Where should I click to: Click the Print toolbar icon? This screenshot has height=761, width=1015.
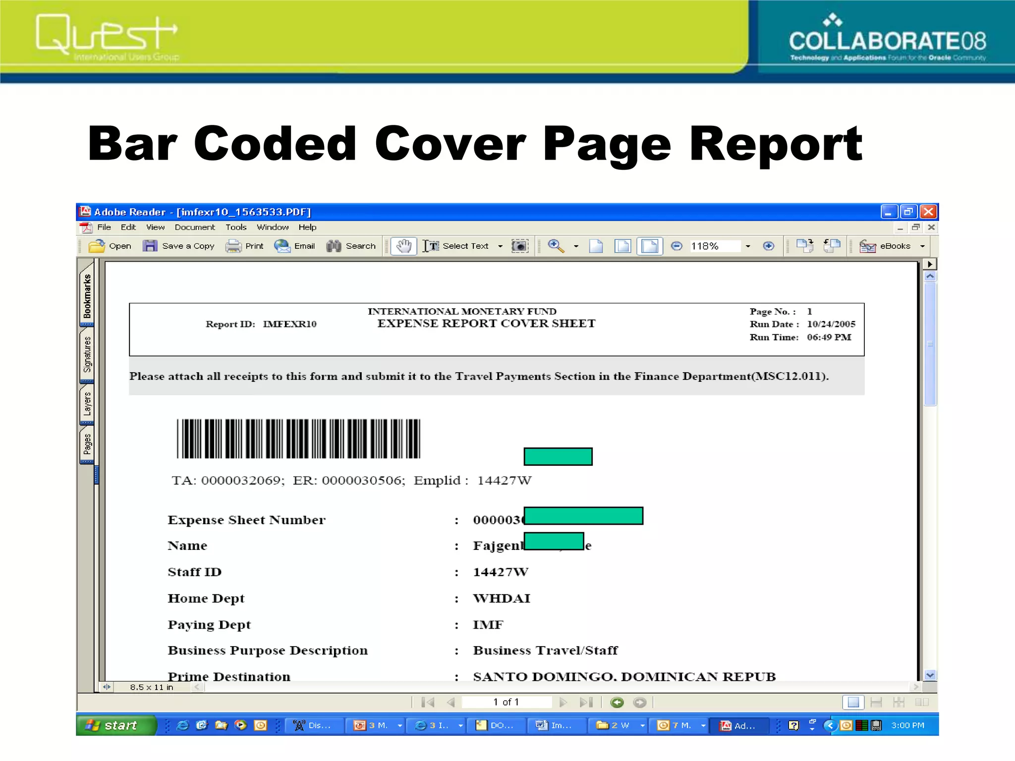(x=233, y=246)
